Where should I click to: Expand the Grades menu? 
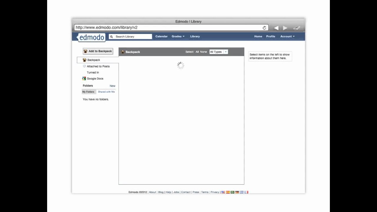(x=178, y=37)
